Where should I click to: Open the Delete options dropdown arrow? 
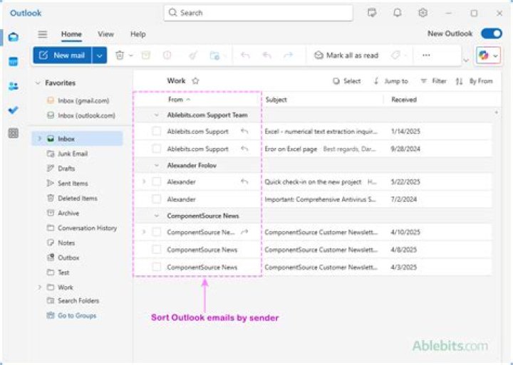click(x=131, y=55)
